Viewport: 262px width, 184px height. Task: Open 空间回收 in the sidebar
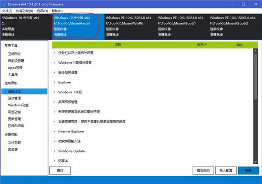click(14, 54)
